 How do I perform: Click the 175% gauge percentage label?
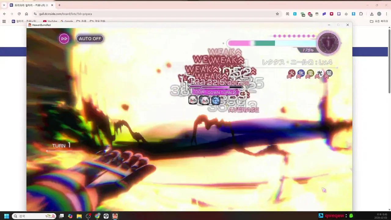tap(308, 50)
